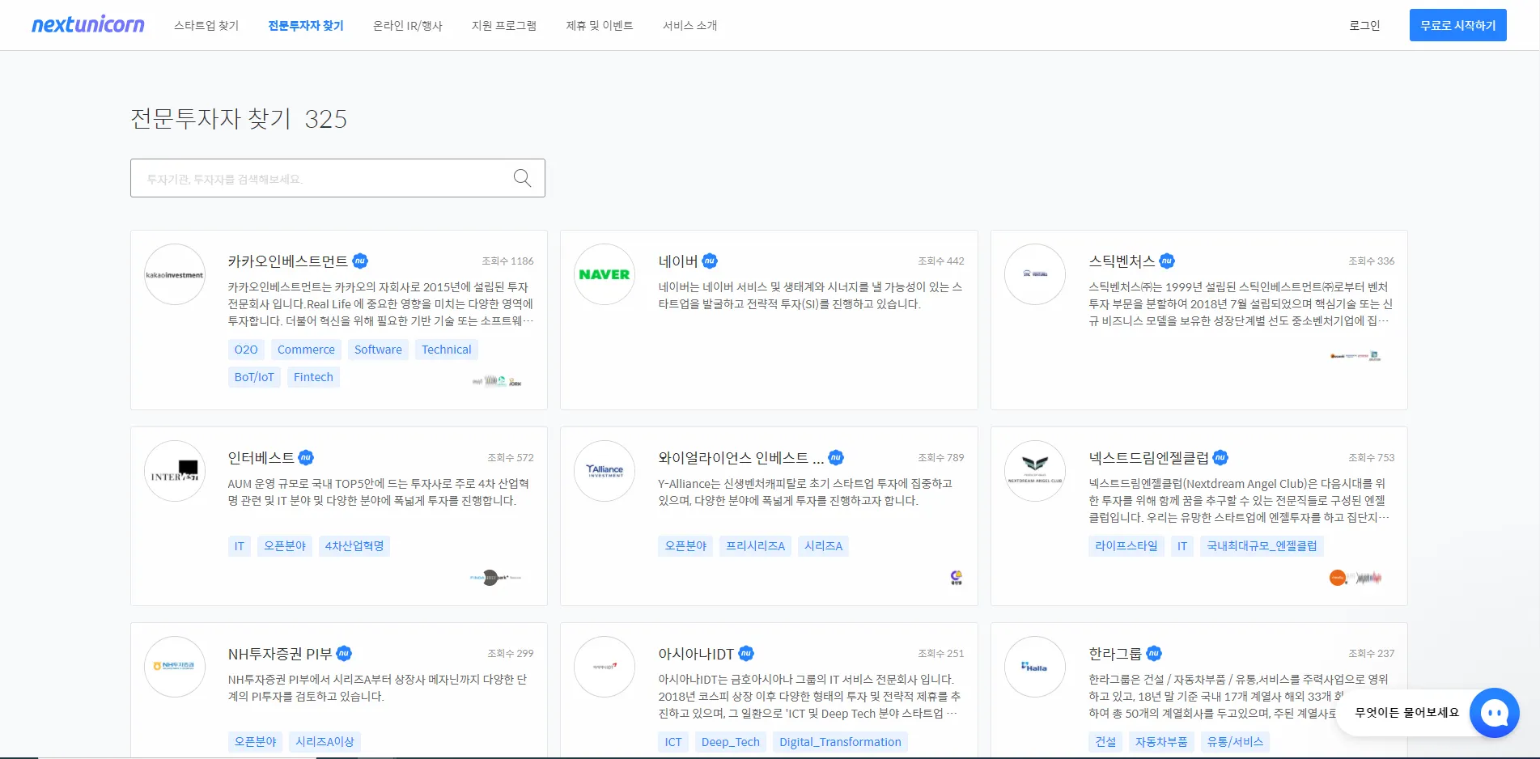Click the Nextdream Angel Club logo
1540x759 pixels.
coord(1035,471)
